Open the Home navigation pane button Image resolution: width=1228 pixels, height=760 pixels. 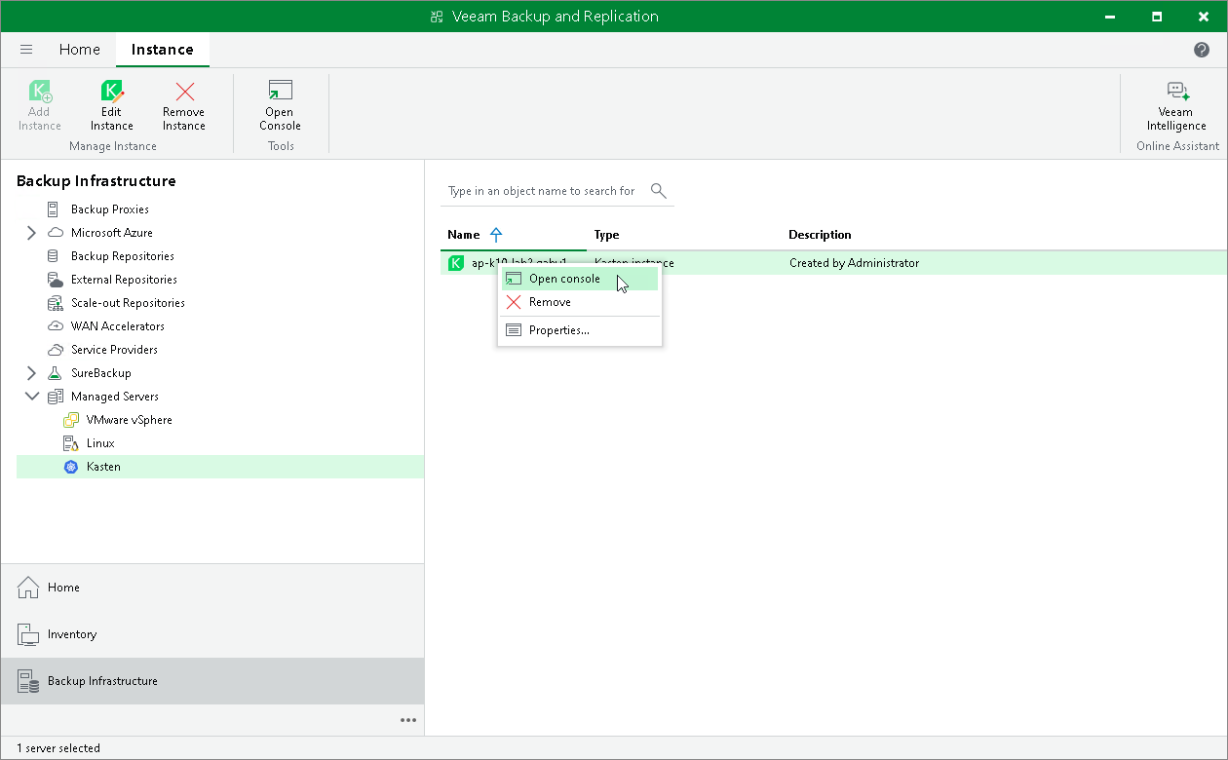click(x=212, y=588)
